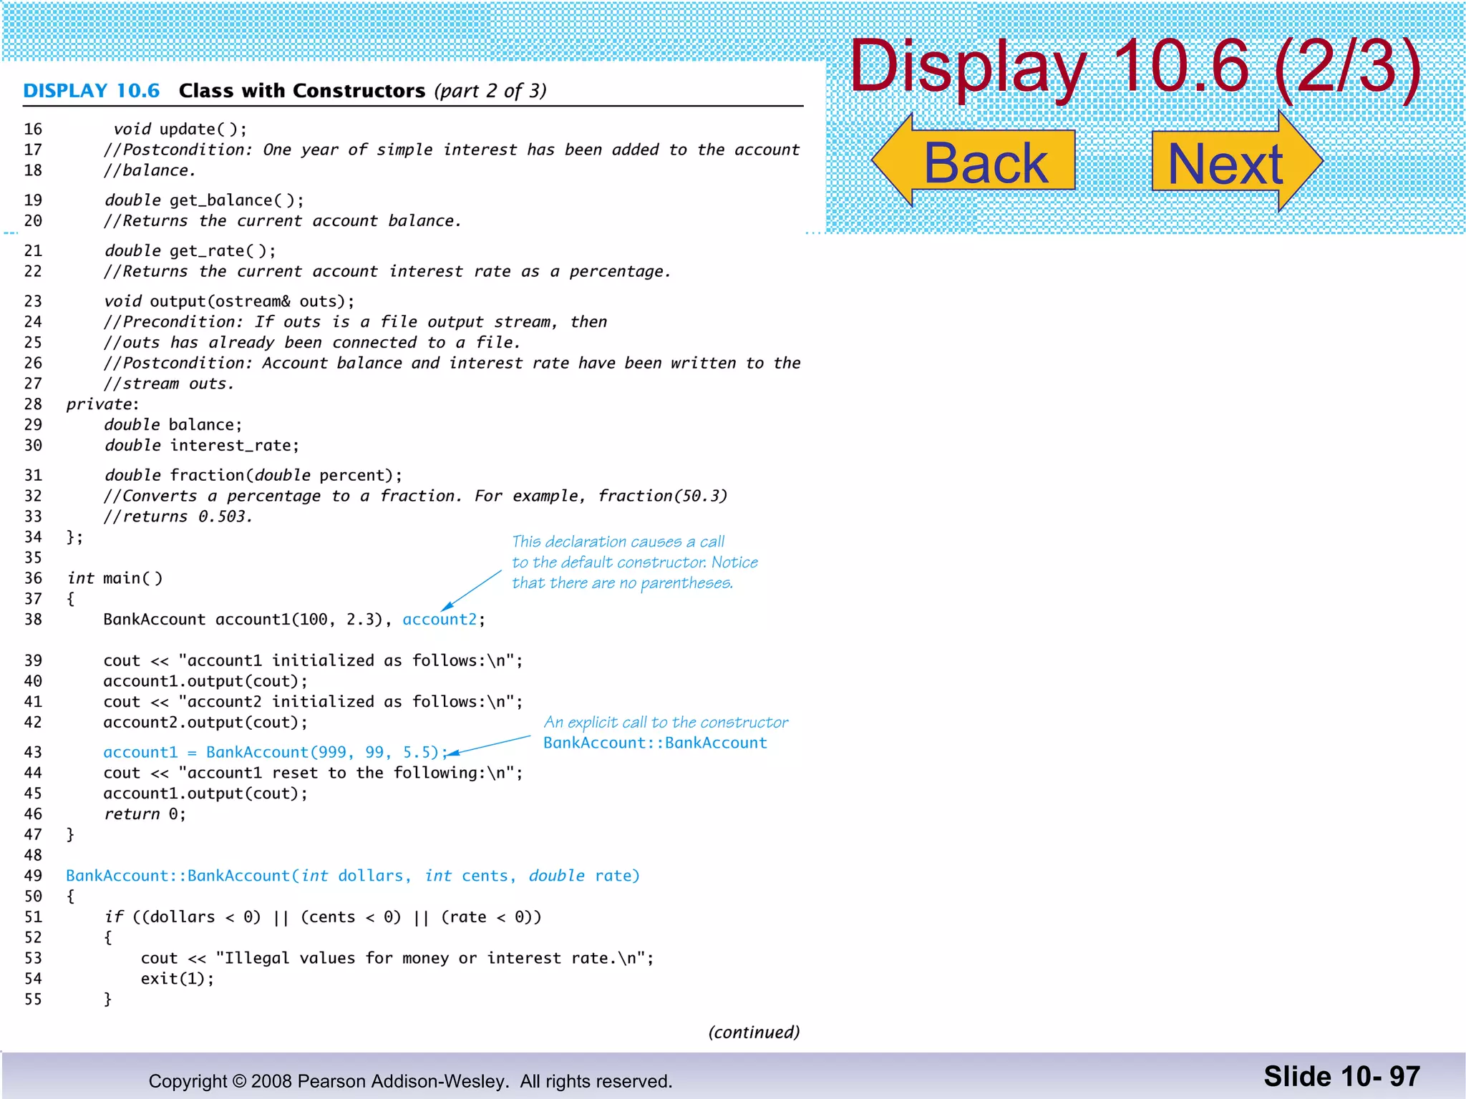Click line 16 'void update( );'
The image size is (1466, 1099).
click(180, 130)
